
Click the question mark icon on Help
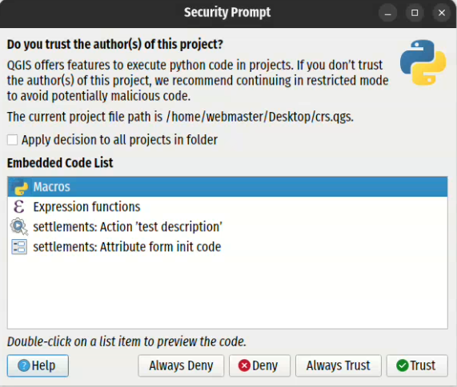coord(24,365)
